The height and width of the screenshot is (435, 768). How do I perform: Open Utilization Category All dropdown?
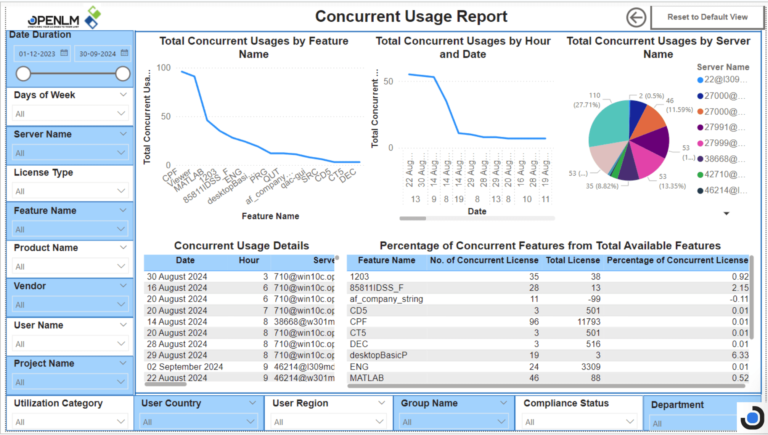pyautogui.click(x=70, y=422)
